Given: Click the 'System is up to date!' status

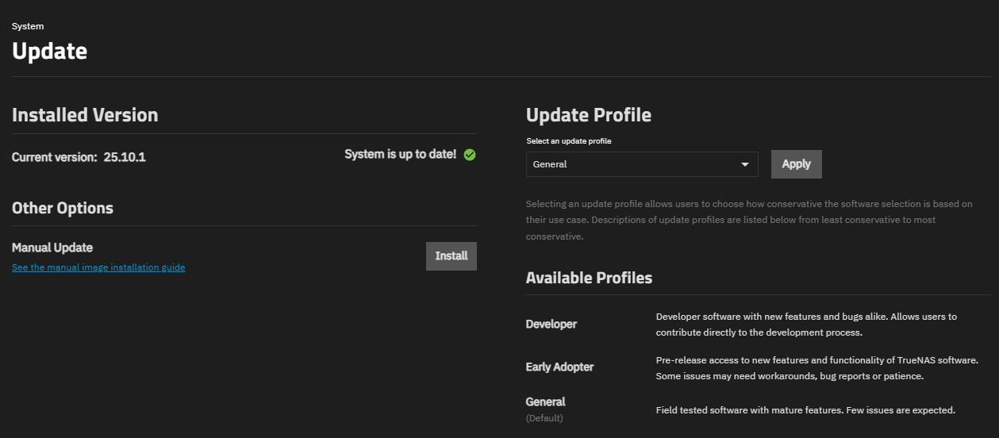Looking at the screenshot, I should coord(401,154).
